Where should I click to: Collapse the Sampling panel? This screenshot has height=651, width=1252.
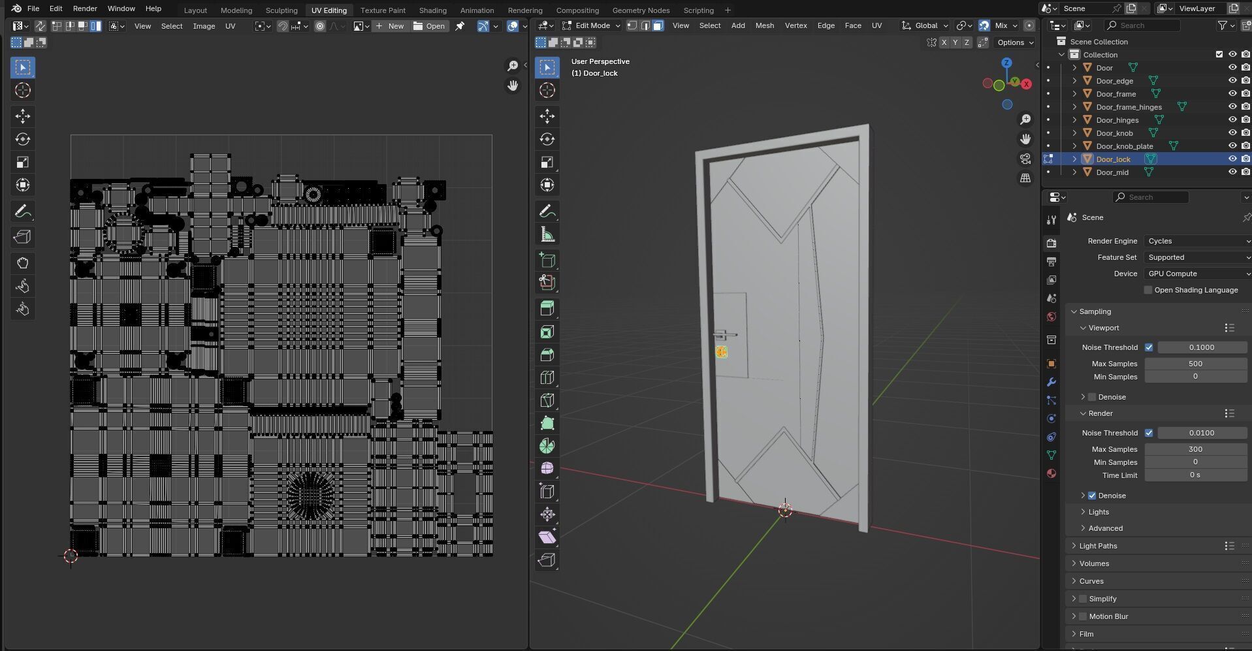(1094, 311)
